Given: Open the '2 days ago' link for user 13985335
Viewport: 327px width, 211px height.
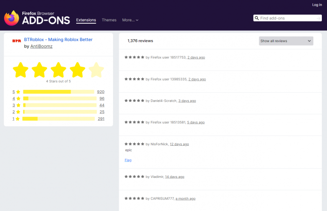Looking at the screenshot, I should click(197, 79).
